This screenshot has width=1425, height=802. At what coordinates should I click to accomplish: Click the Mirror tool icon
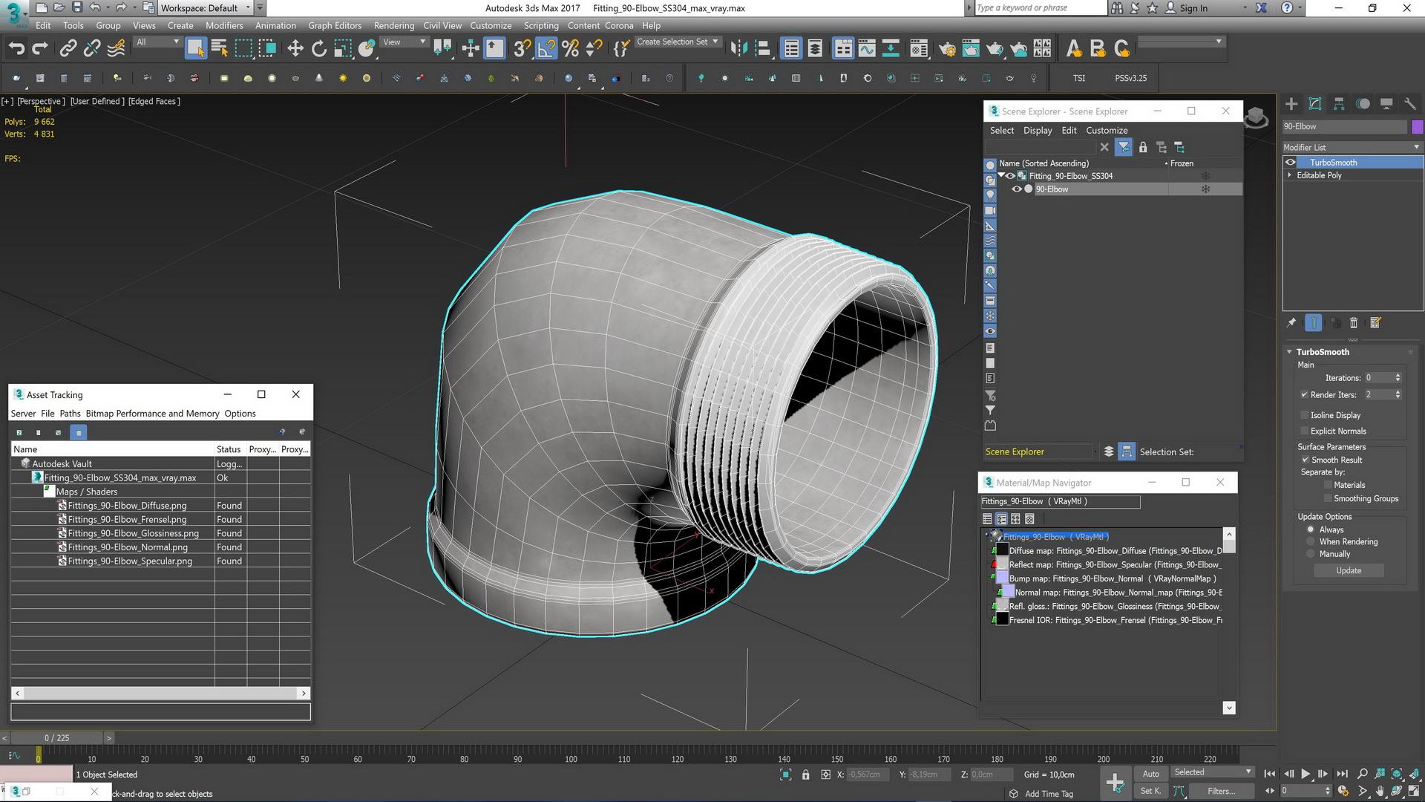[x=738, y=49]
